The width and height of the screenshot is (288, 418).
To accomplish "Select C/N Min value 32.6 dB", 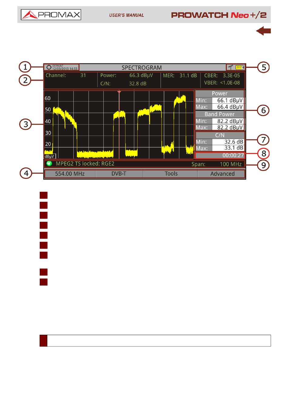I will (228, 142).
